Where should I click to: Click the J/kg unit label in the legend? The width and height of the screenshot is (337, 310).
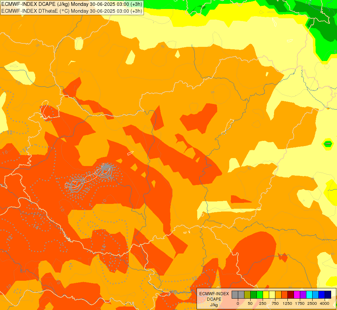[214, 305]
